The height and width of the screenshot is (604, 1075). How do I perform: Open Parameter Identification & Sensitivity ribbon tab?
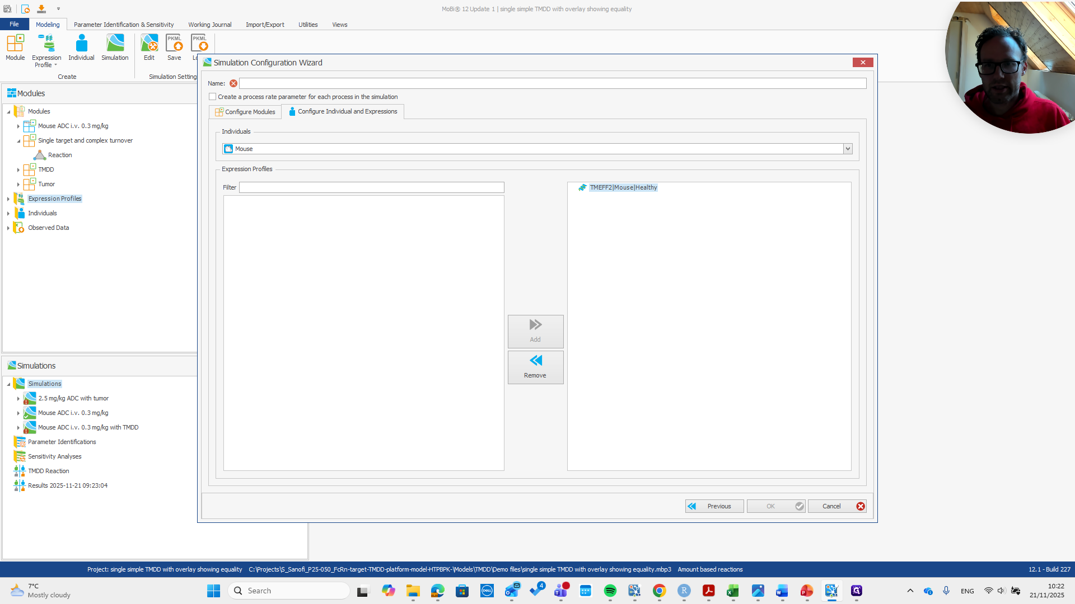click(x=124, y=25)
